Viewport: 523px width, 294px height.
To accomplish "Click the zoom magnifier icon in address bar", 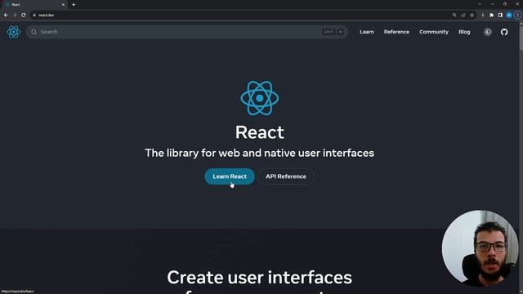I will (454, 15).
